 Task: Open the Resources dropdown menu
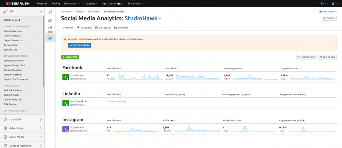click(72, 3)
